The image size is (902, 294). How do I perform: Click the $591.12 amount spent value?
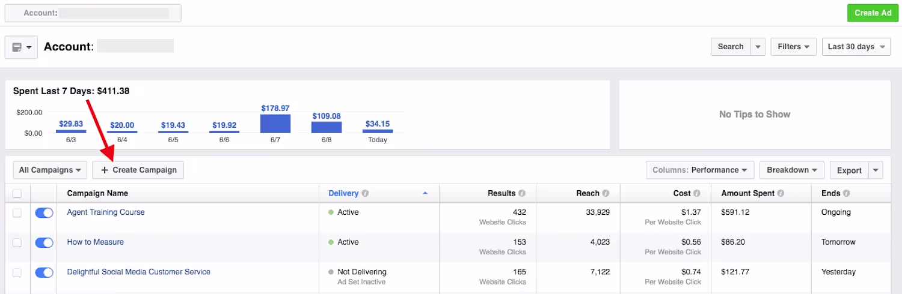(x=735, y=212)
